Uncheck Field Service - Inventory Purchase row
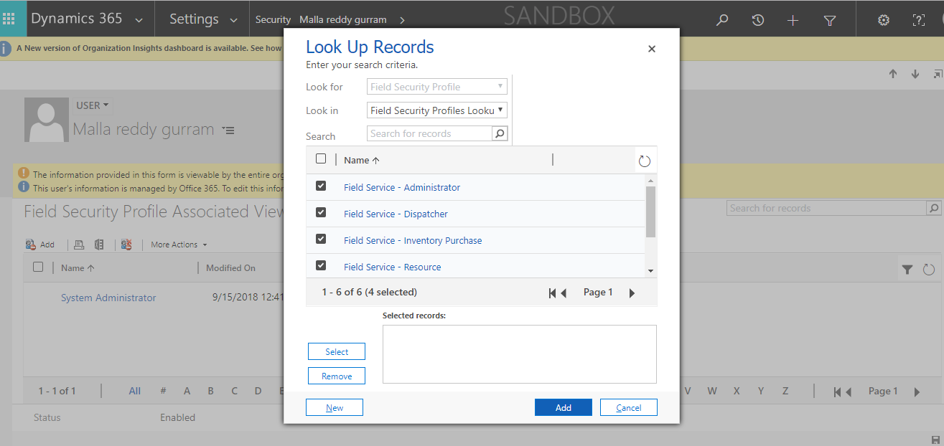The width and height of the screenshot is (944, 446). tap(321, 239)
